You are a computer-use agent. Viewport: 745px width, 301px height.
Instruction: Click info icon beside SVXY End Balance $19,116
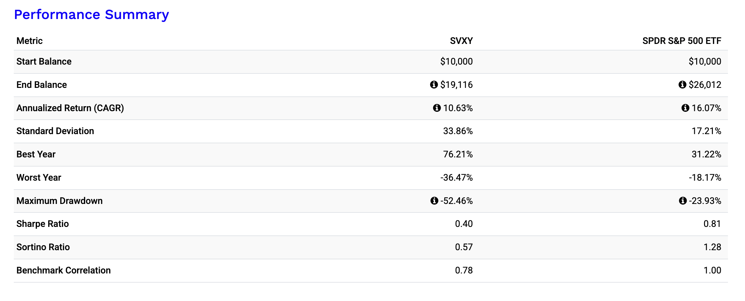pos(434,85)
